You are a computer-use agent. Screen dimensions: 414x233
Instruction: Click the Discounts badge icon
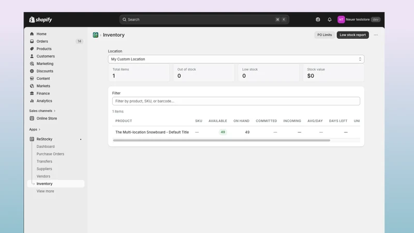32,71
